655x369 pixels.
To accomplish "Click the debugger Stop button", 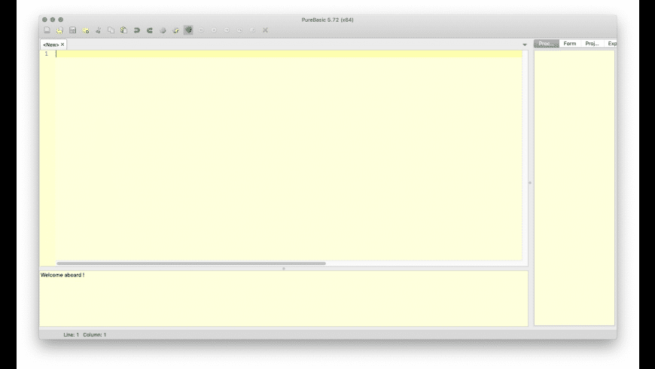I will [201, 30].
